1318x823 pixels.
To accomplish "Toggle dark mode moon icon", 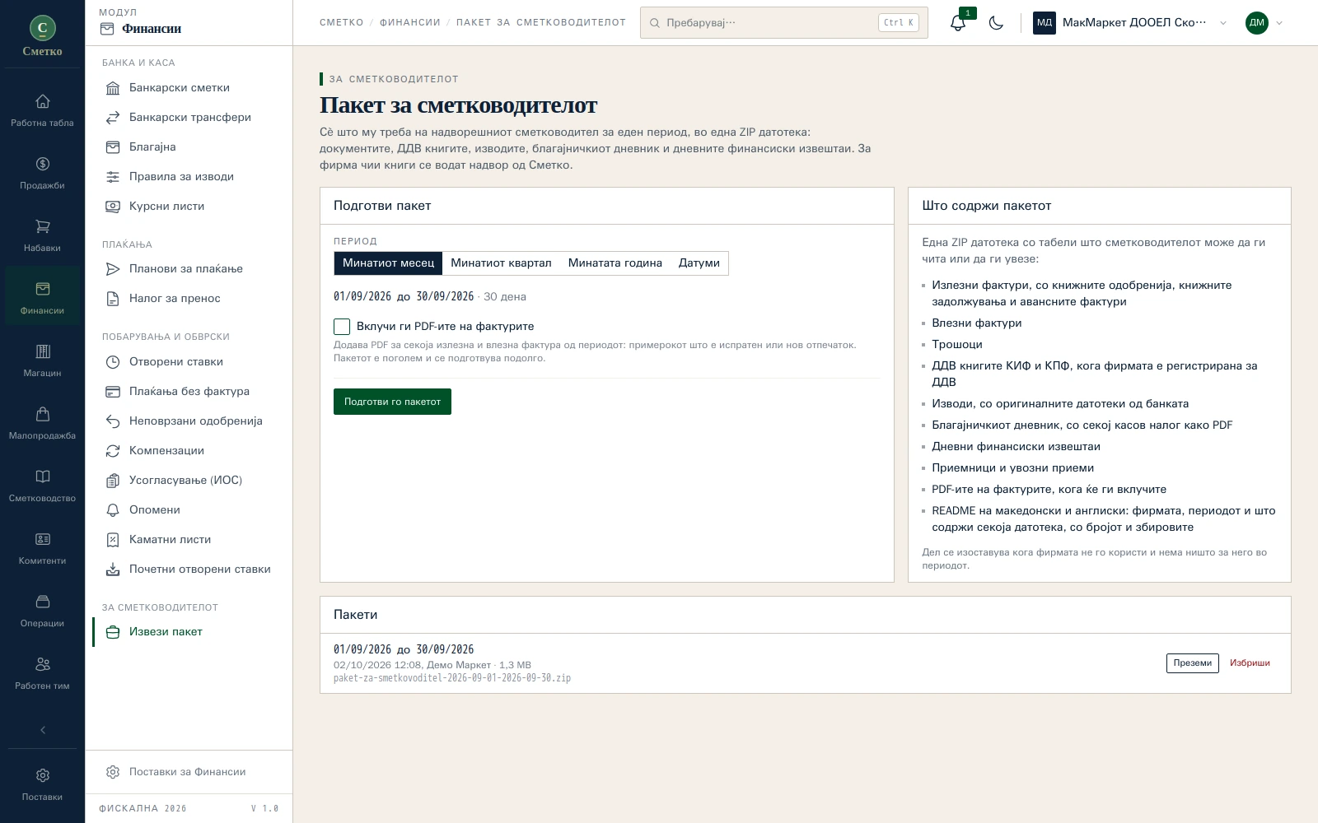I will tap(996, 23).
